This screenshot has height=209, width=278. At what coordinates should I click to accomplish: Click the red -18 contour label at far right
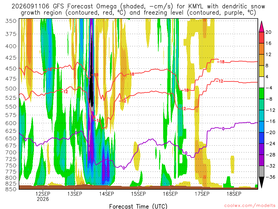tap(221, 62)
